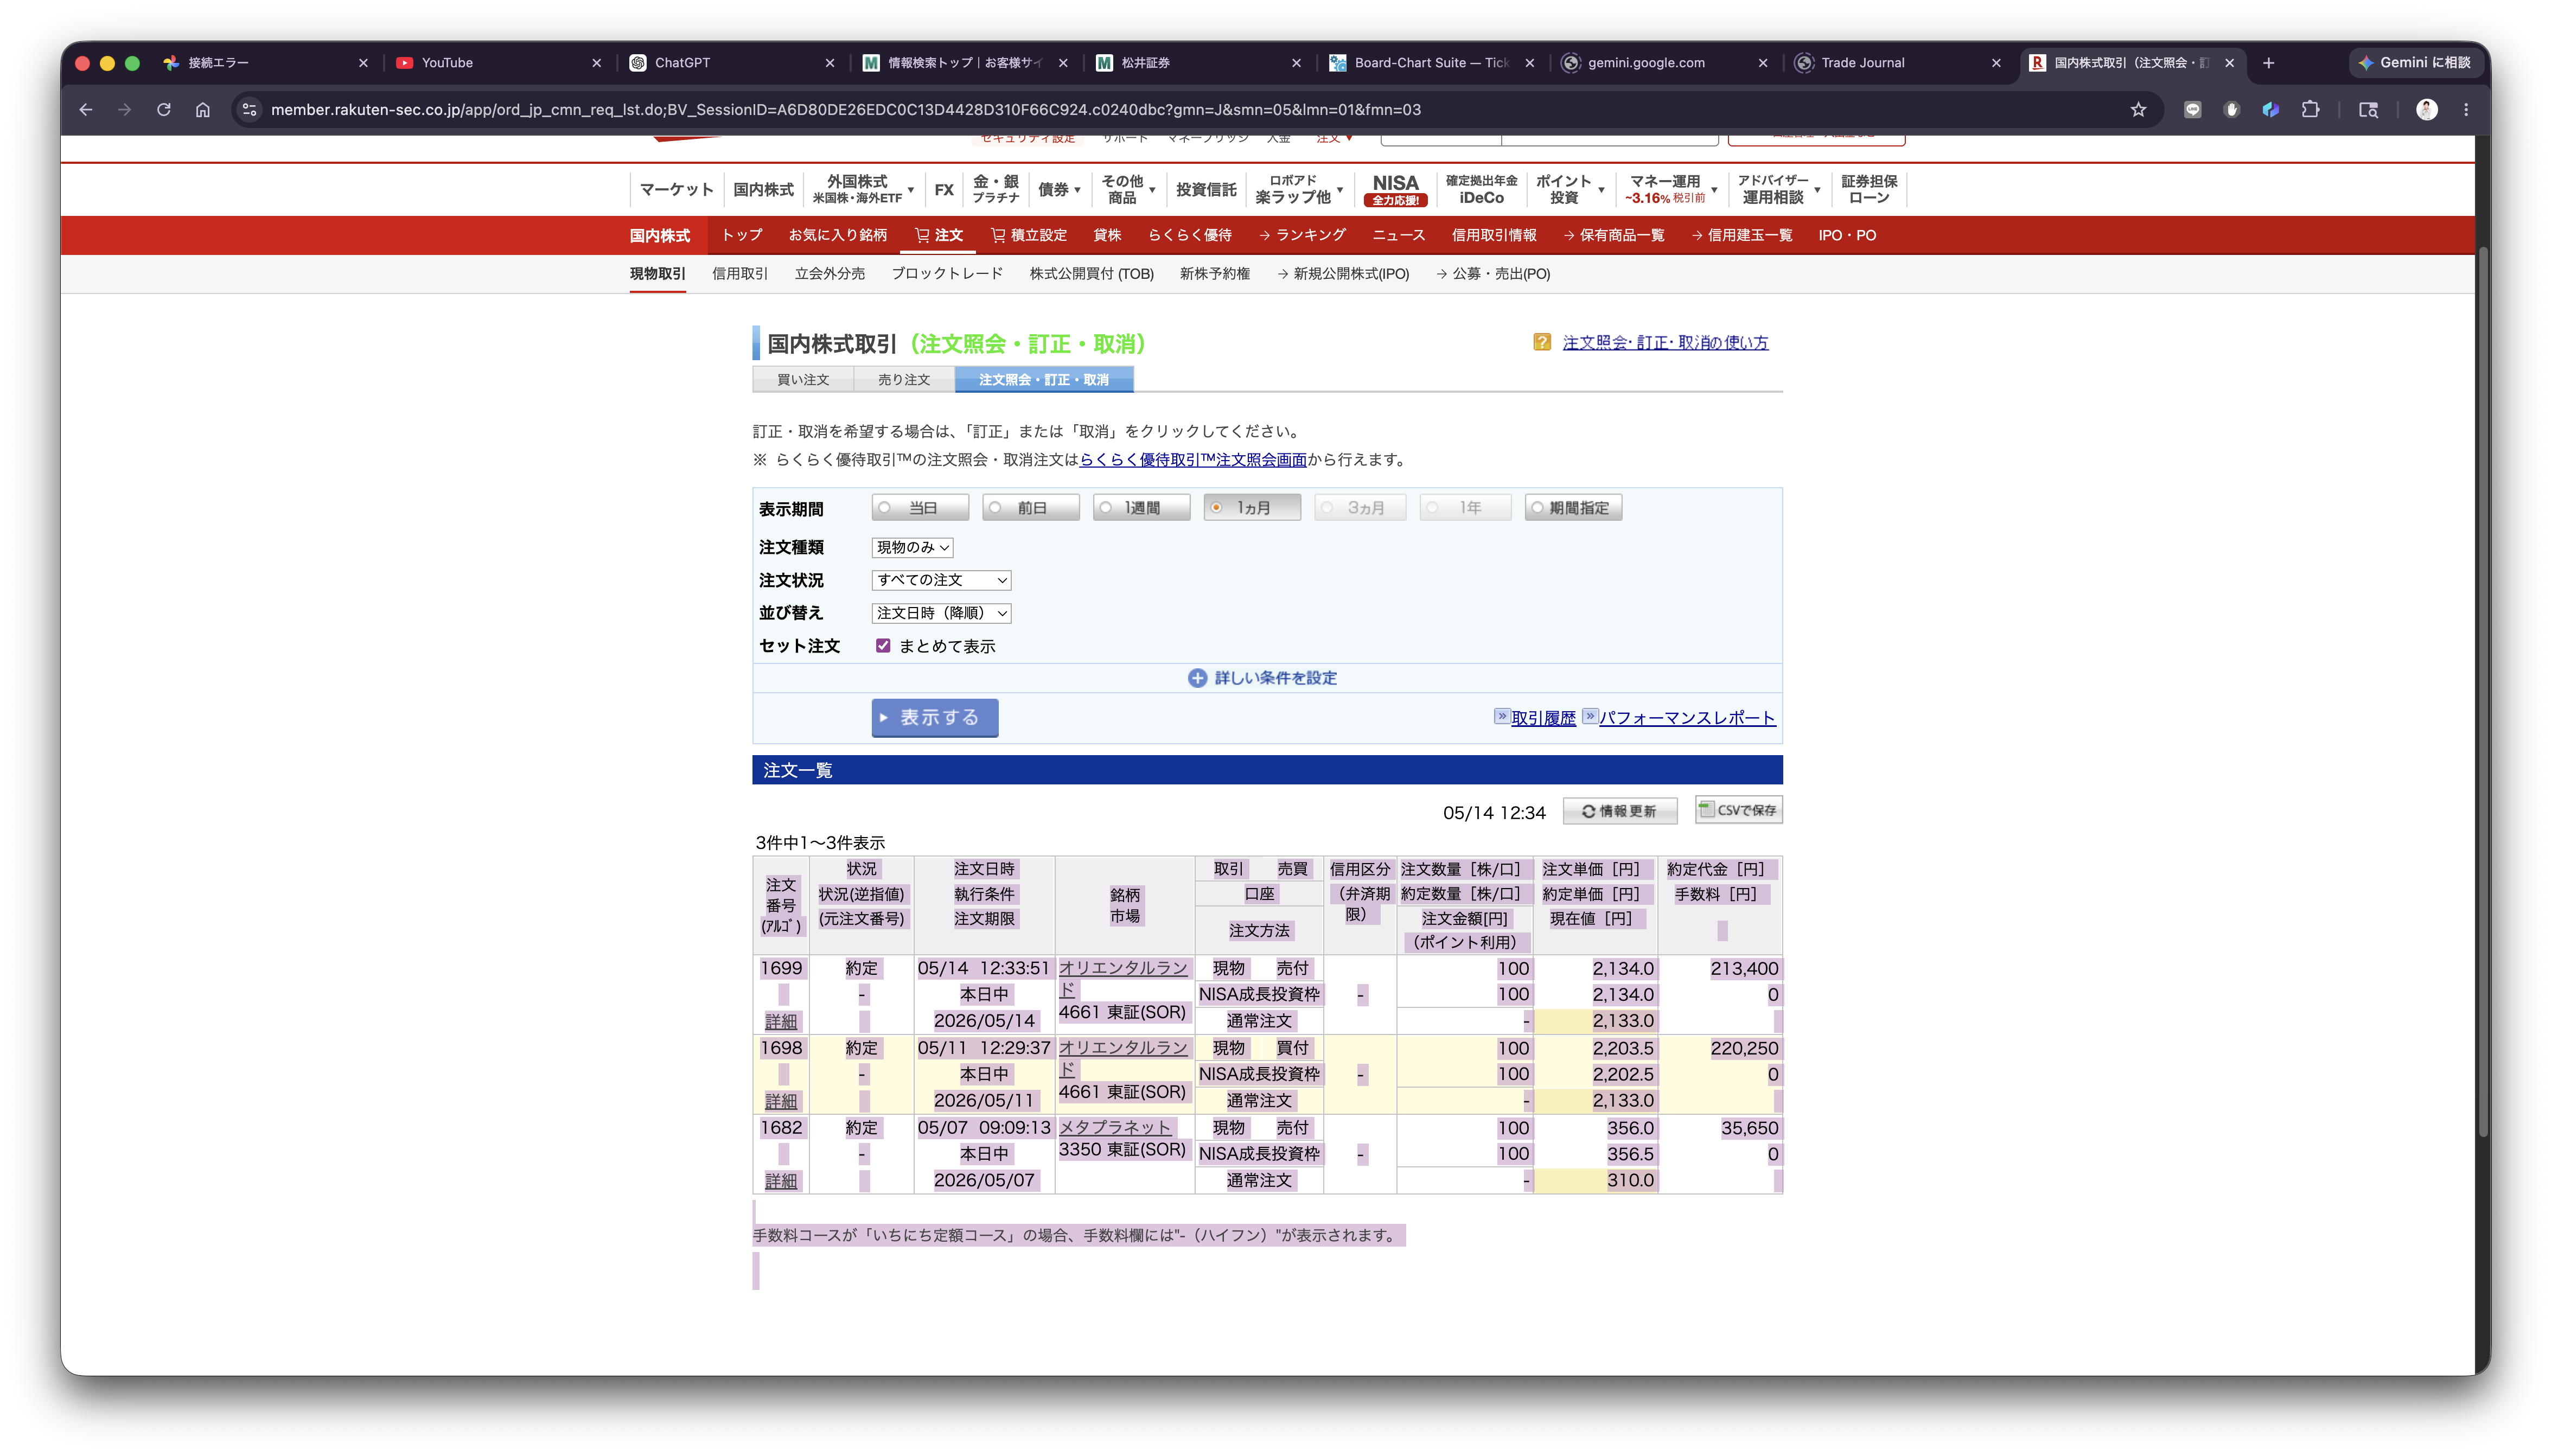
Task: Expand the ロボアド 楽ラップ他 menu
Action: pyautogui.click(x=1299, y=189)
